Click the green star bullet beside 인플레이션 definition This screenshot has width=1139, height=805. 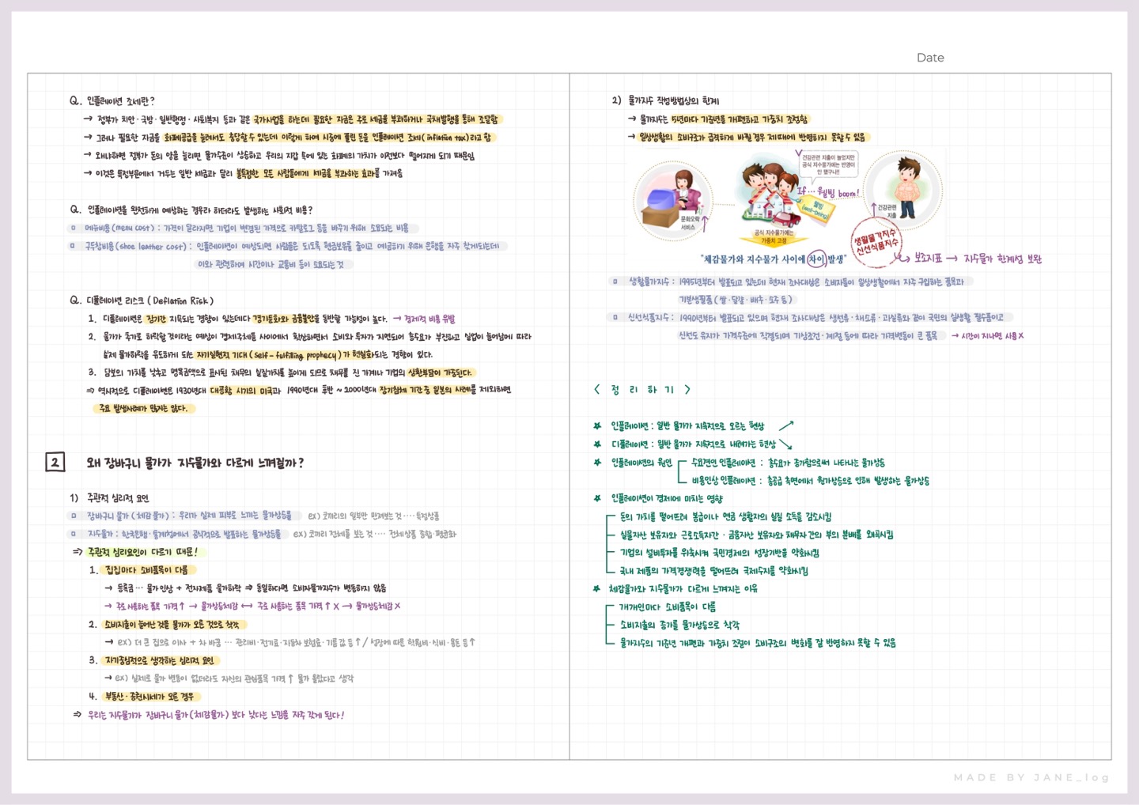point(596,425)
